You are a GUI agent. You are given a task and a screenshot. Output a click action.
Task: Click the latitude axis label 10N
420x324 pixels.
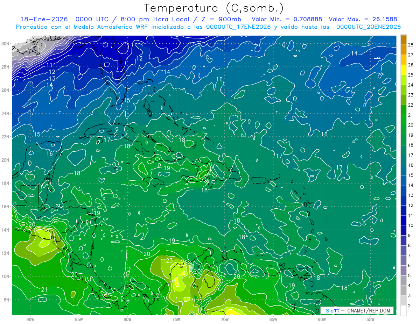(x=6, y=276)
